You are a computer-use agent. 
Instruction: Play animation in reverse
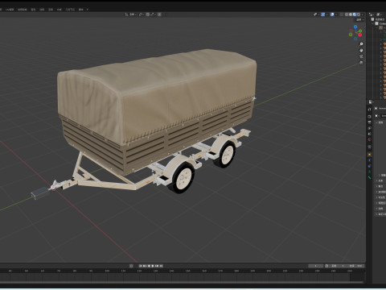(149, 266)
